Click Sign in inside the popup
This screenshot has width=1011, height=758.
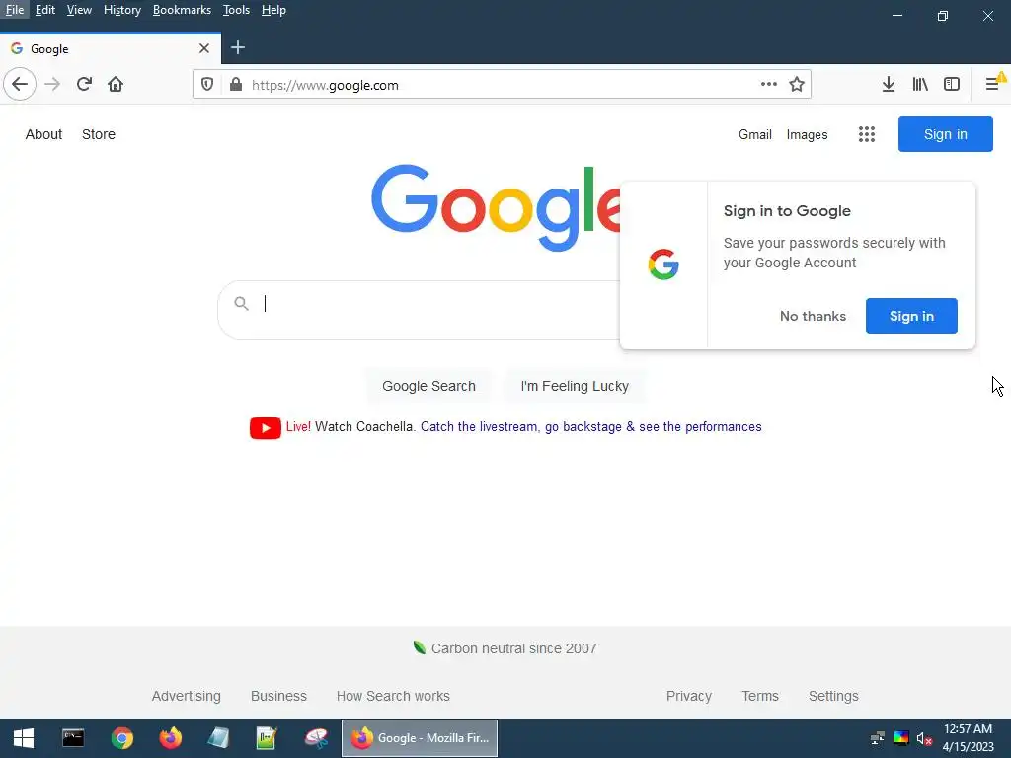(x=911, y=316)
